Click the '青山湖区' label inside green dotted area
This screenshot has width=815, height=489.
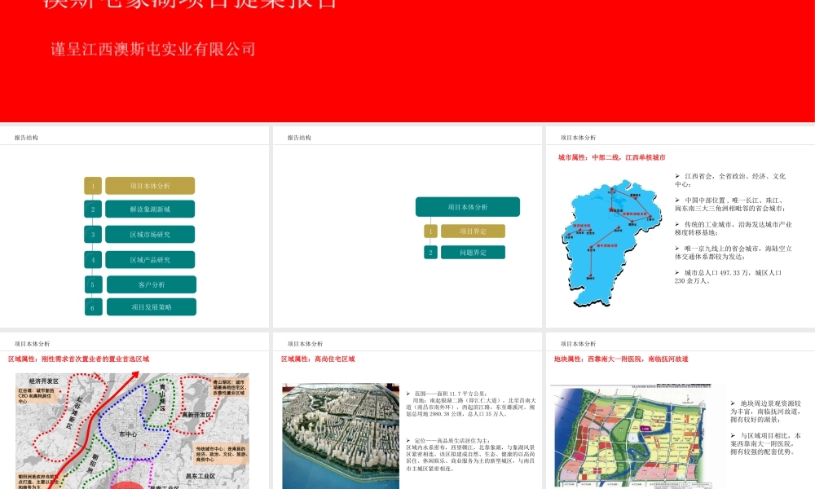(163, 398)
